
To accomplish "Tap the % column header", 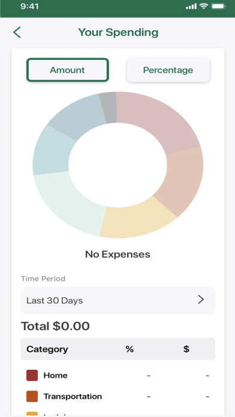I will point(129,349).
